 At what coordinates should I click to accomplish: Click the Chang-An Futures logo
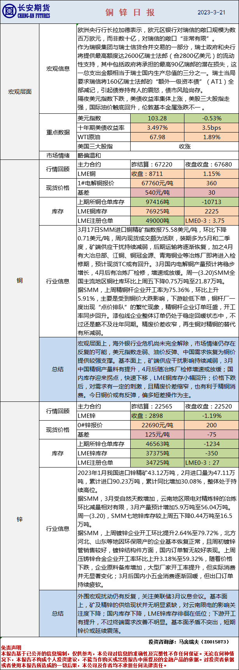click(27, 11)
